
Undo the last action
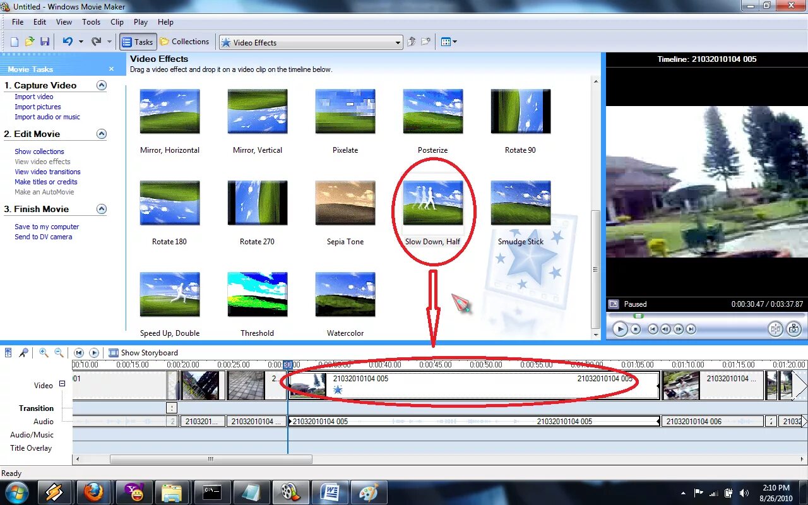pos(68,42)
